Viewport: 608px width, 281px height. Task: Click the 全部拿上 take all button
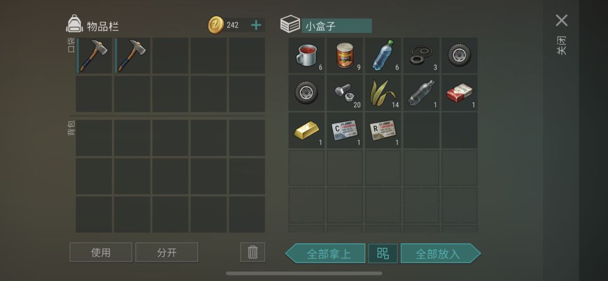coord(325,253)
